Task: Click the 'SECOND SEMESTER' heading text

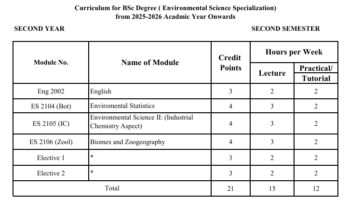Action: 285,29
